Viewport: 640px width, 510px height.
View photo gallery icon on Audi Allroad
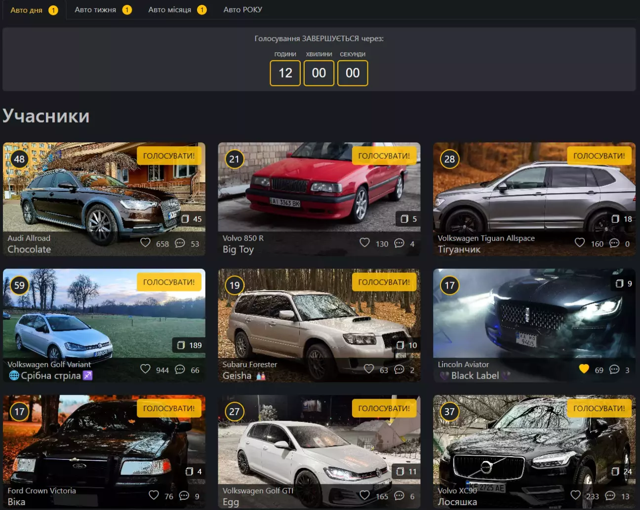click(x=185, y=219)
